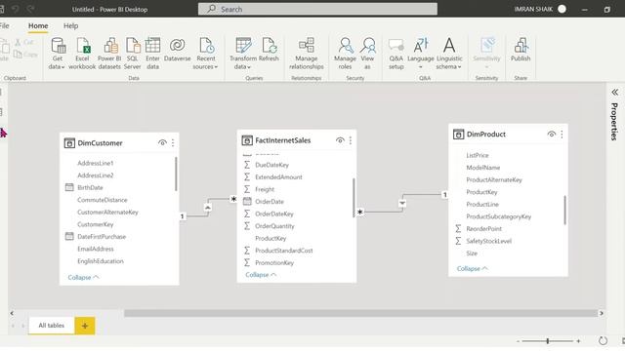Open Get data source menu
This screenshot has width=625, height=351.
58,54
